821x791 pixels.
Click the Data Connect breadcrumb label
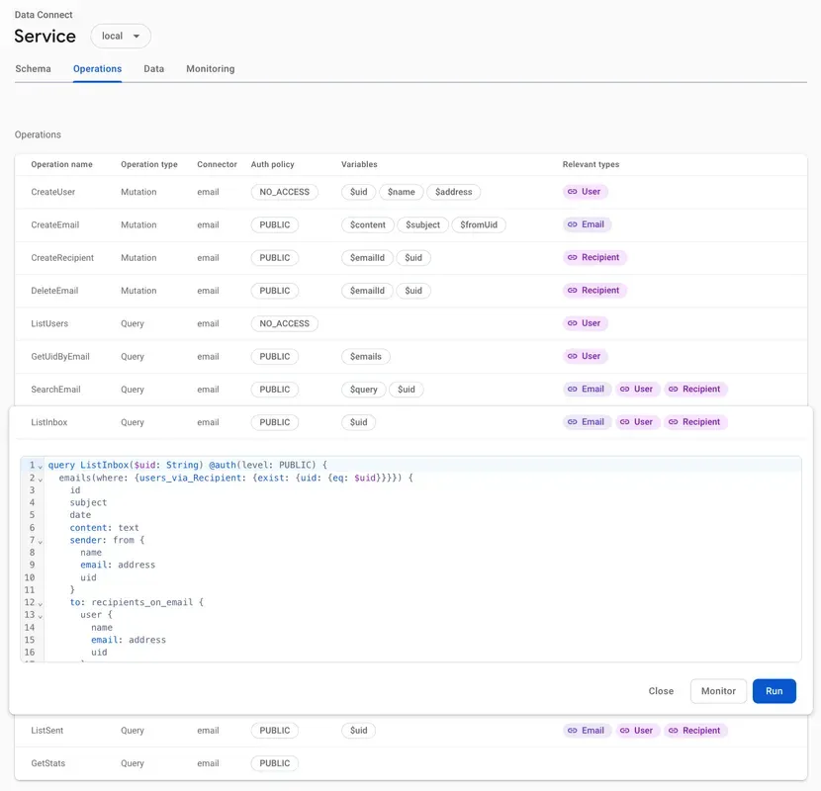[x=44, y=15]
